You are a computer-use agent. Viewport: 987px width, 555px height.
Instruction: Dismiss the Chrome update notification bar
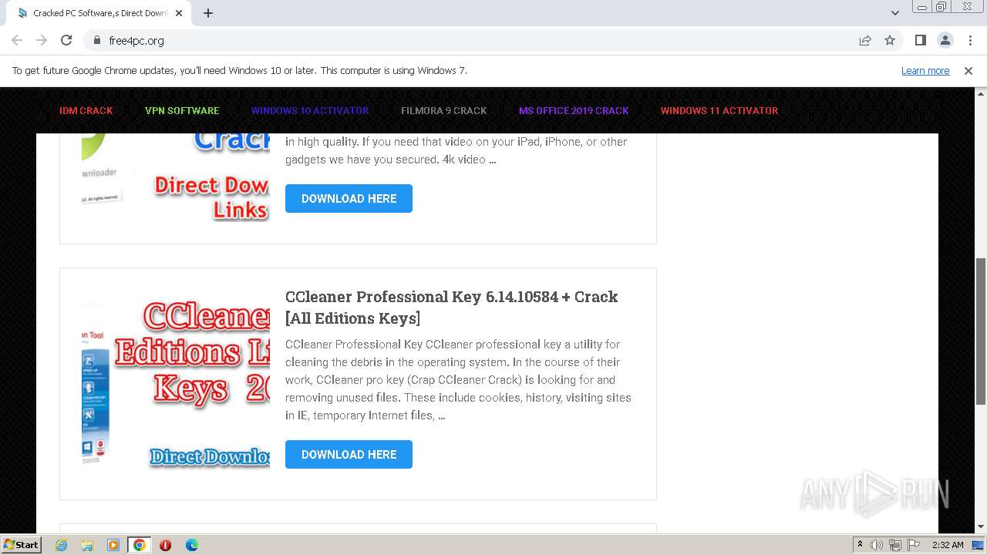coord(968,70)
